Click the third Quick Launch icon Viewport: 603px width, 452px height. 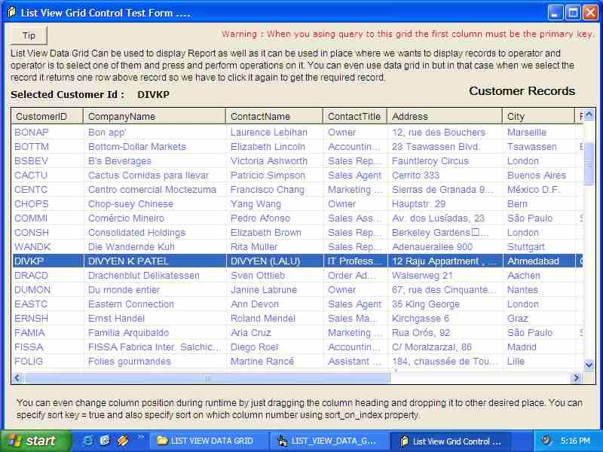click(x=122, y=441)
